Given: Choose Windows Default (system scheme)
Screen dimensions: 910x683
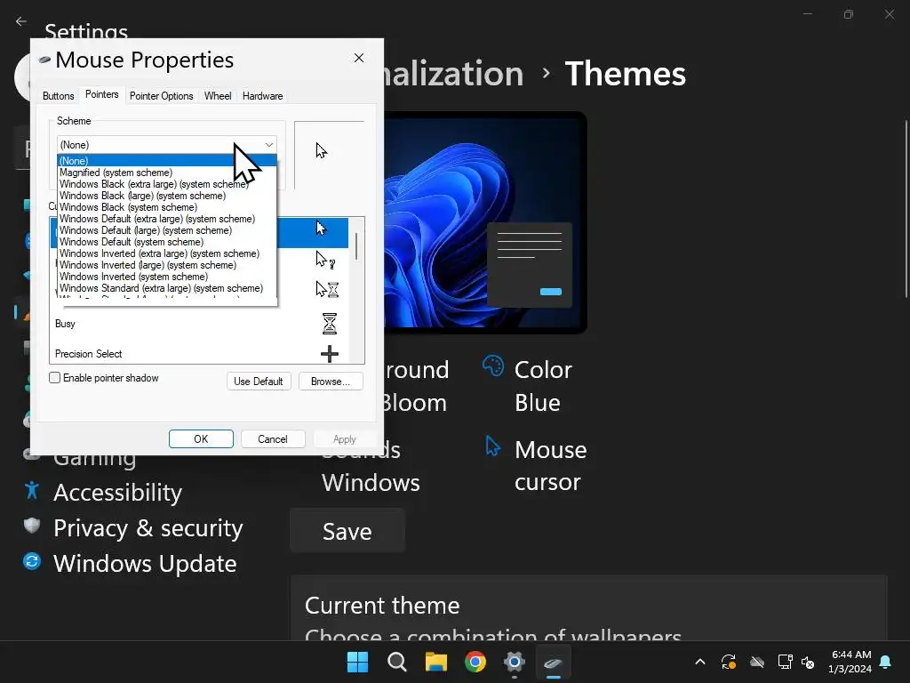Looking at the screenshot, I should click(166, 242).
